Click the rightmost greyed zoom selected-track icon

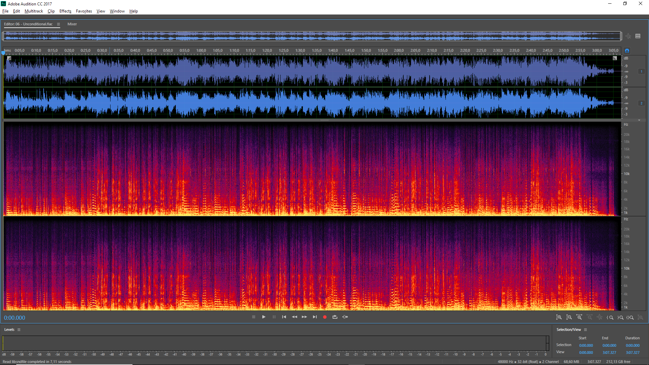(x=640, y=317)
